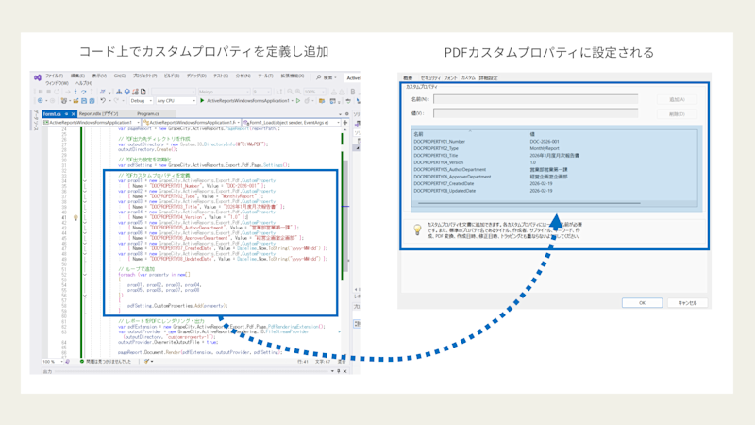The width and height of the screenshot is (755, 425).
Task: Click Start Without Debugging outline play icon
Action: (298, 101)
